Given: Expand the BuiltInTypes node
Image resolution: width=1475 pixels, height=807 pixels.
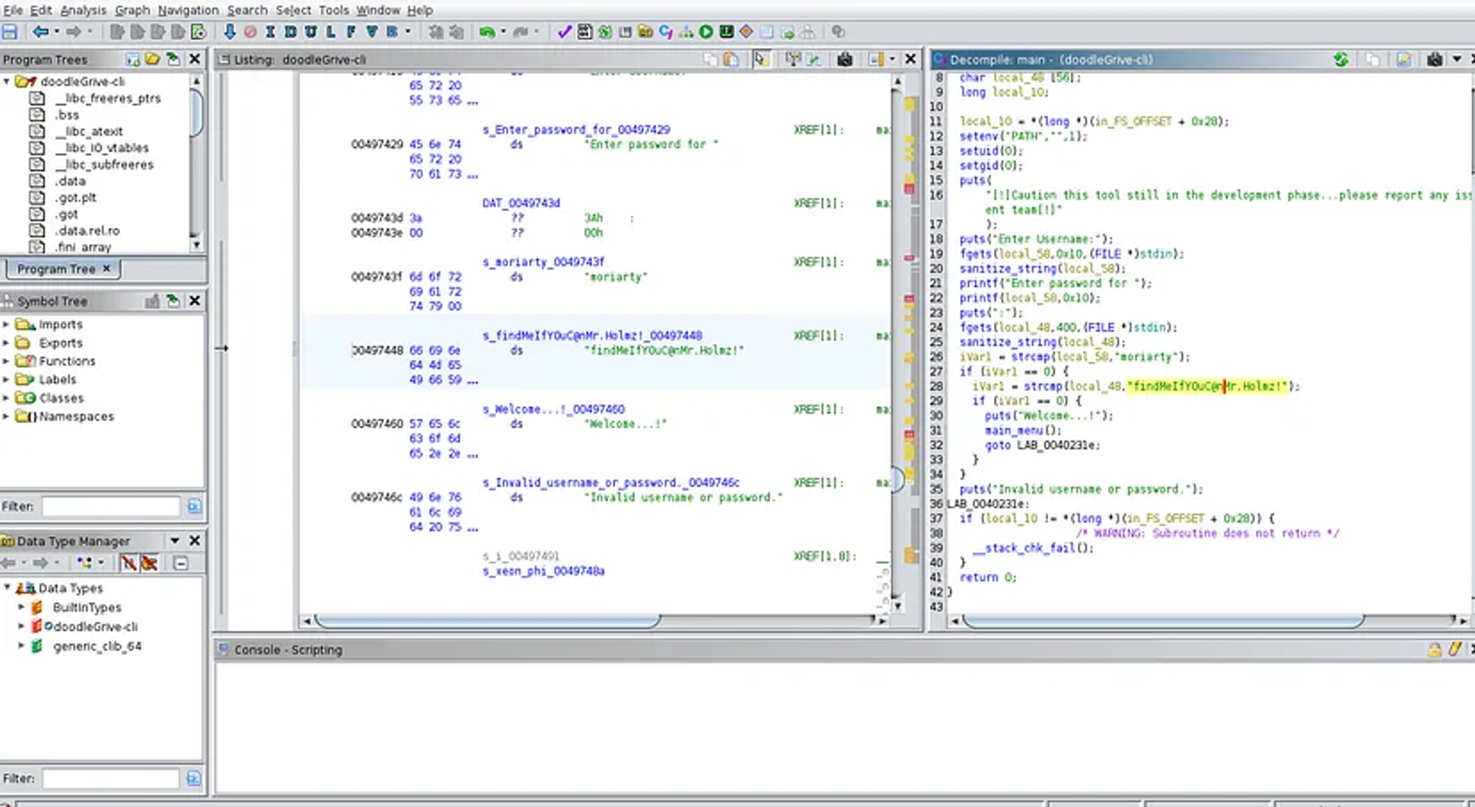Looking at the screenshot, I should click(21, 607).
